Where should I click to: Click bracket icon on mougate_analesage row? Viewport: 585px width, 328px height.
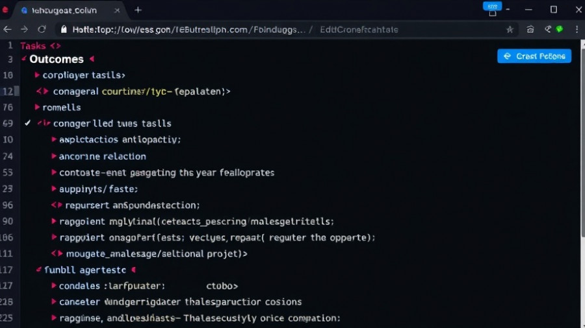click(x=57, y=253)
